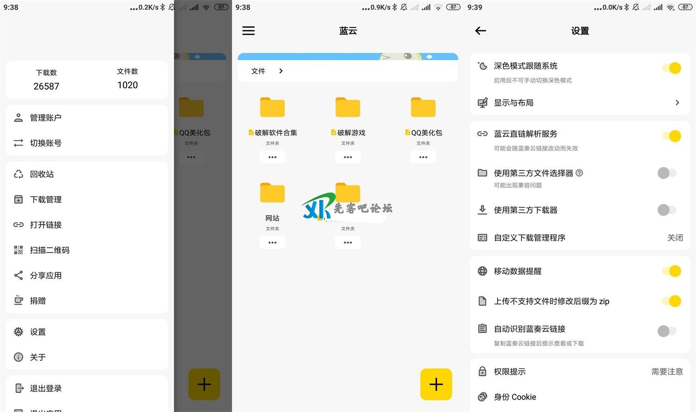696x412 pixels.
Task: Open more options under 网站 folder
Action: coord(272,243)
